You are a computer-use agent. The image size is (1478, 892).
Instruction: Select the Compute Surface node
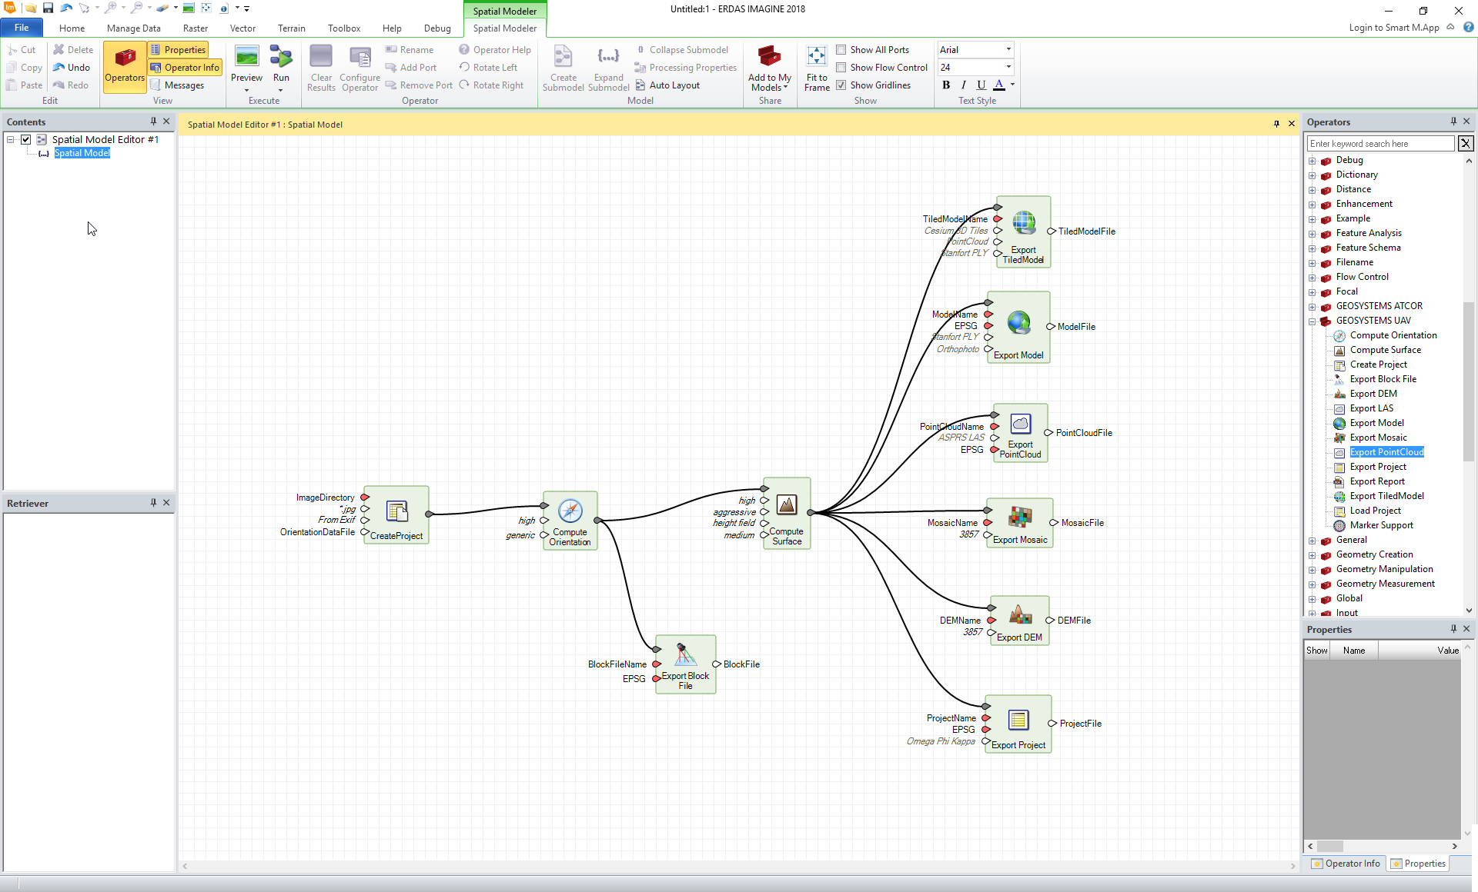[x=787, y=512]
